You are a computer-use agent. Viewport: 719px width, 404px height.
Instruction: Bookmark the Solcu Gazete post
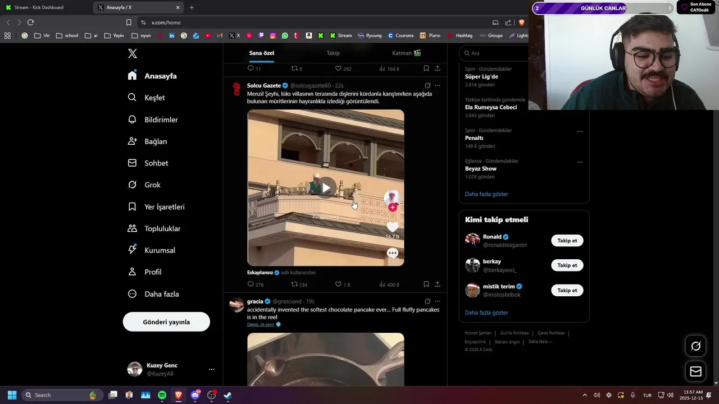pos(426,284)
